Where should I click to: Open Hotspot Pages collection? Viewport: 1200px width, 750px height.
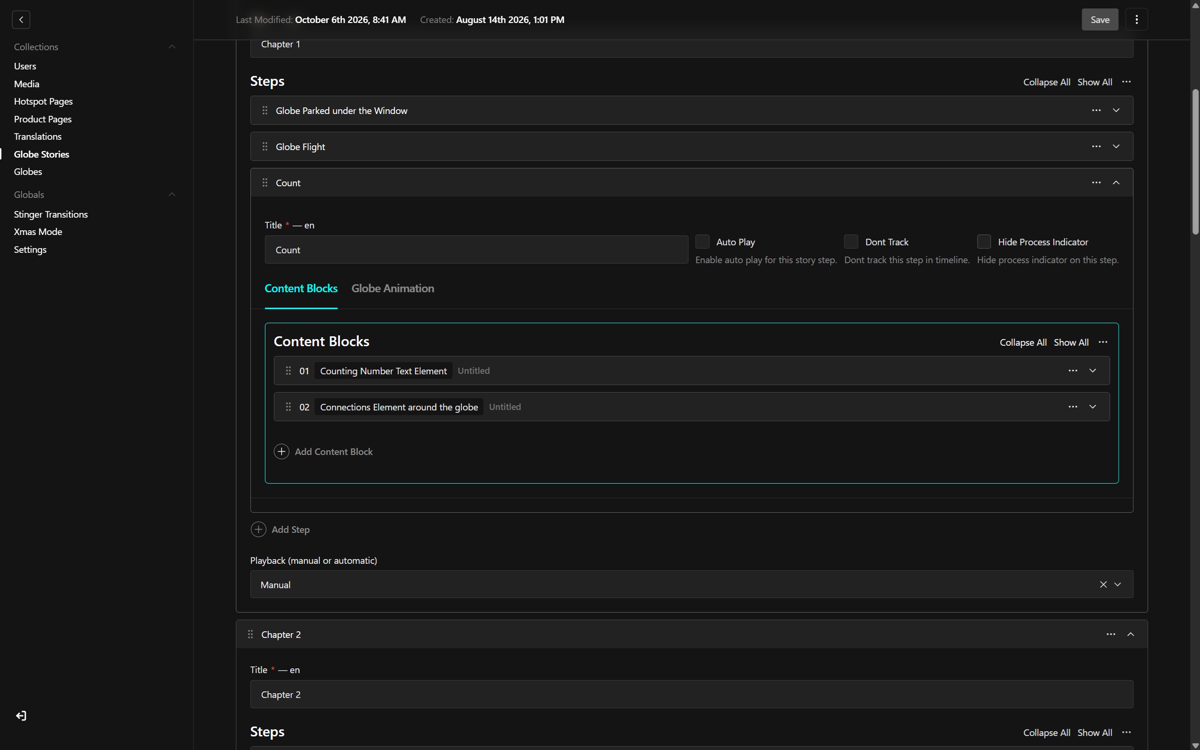[x=43, y=101]
